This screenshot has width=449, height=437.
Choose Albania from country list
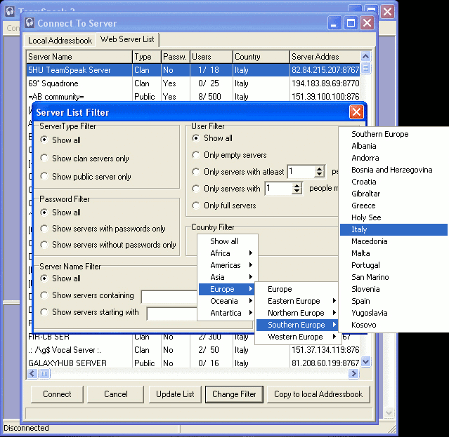[393, 146]
